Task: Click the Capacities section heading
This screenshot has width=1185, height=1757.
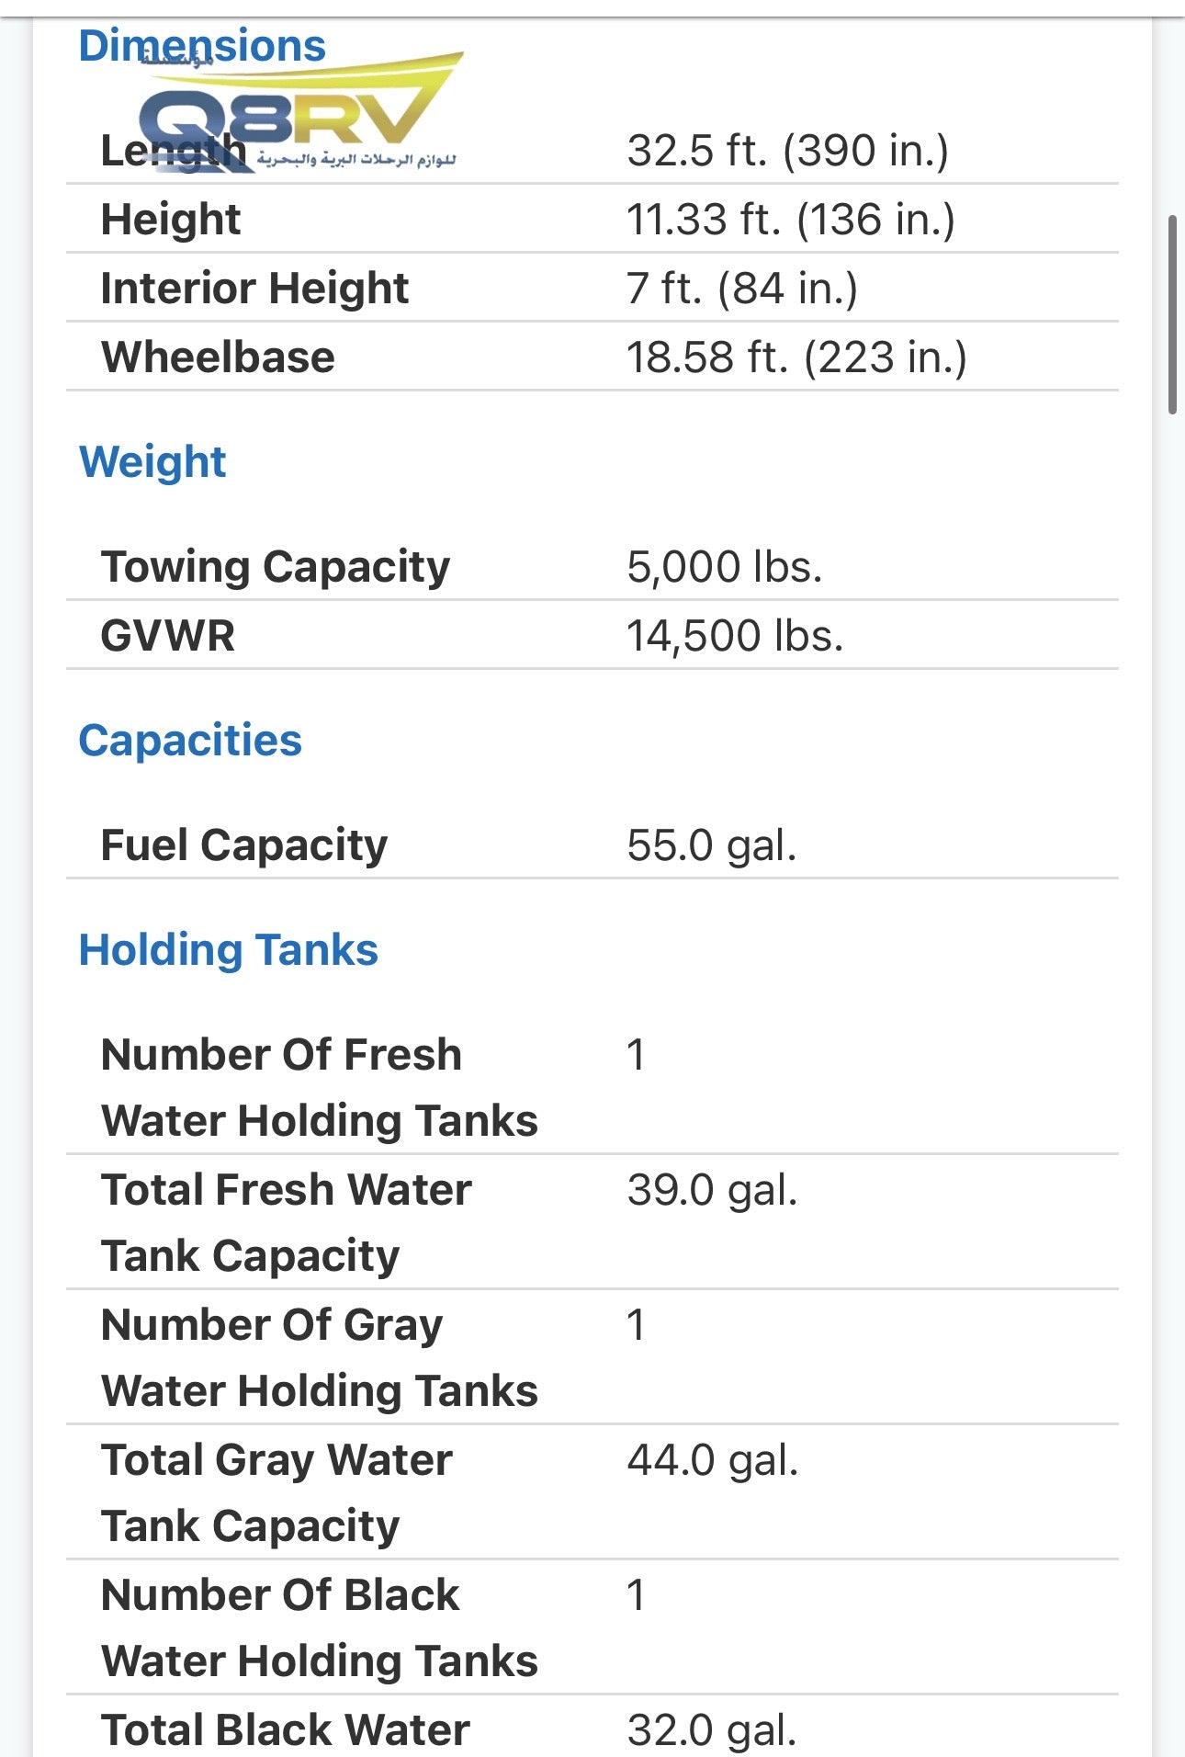Action: pos(190,741)
